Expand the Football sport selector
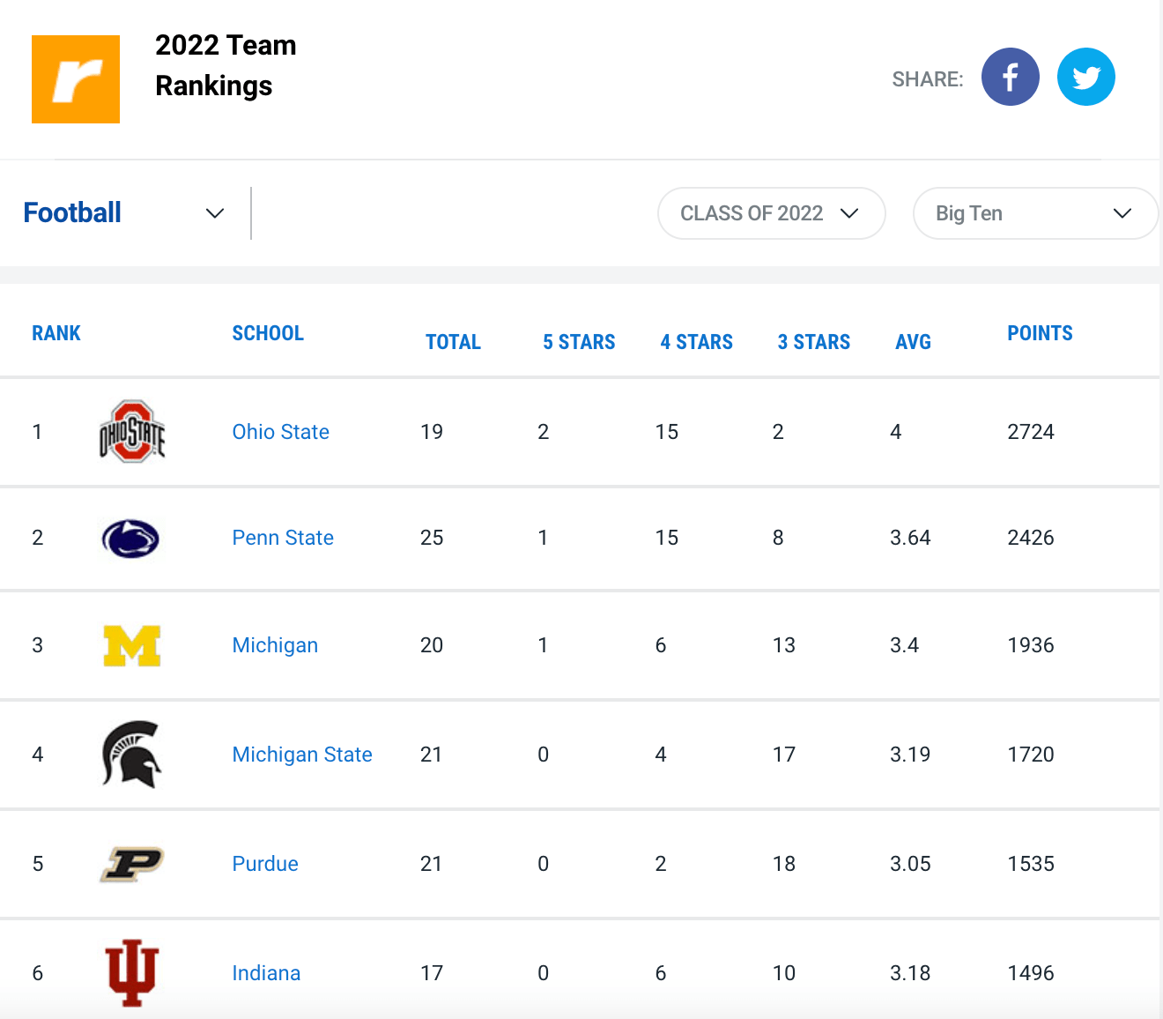The width and height of the screenshot is (1163, 1019). (213, 213)
